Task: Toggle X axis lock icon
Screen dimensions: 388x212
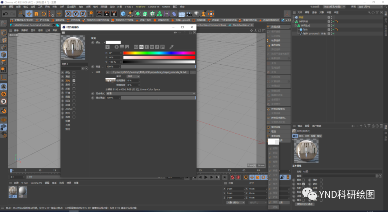Action: (x=68, y=14)
